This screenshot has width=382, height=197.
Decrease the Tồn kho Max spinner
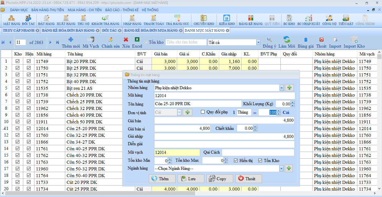pos(226,162)
